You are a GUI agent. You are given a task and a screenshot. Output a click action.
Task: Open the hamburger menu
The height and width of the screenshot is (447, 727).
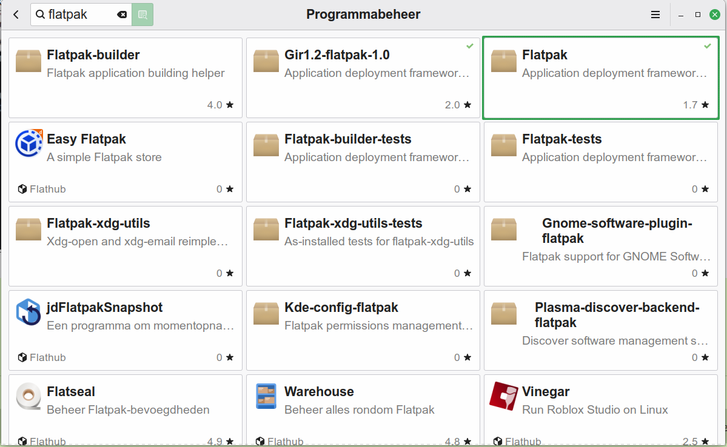click(655, 15)
